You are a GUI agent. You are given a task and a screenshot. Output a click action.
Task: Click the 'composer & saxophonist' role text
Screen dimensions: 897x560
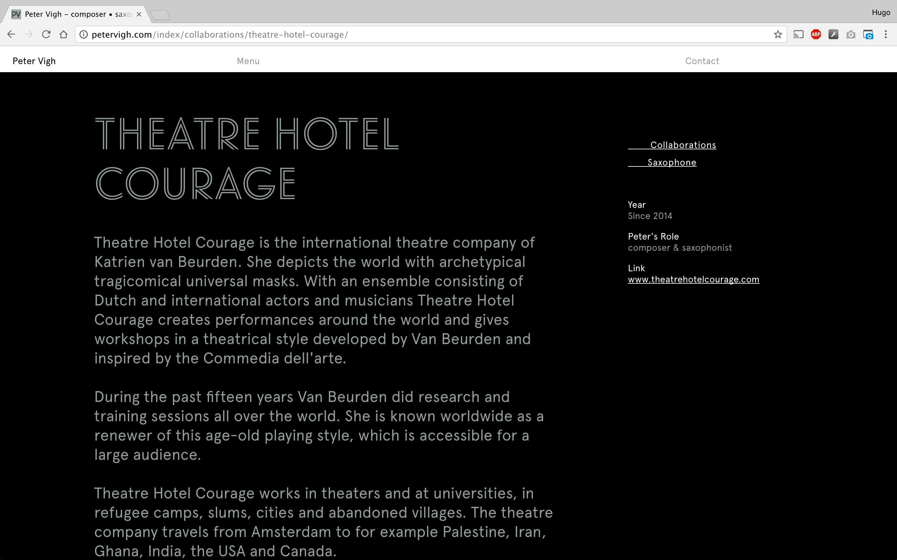tap(680, 248)
